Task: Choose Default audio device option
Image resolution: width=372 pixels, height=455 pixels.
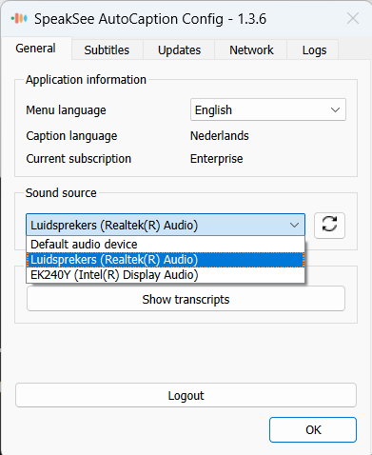Action: coord(166,244)
